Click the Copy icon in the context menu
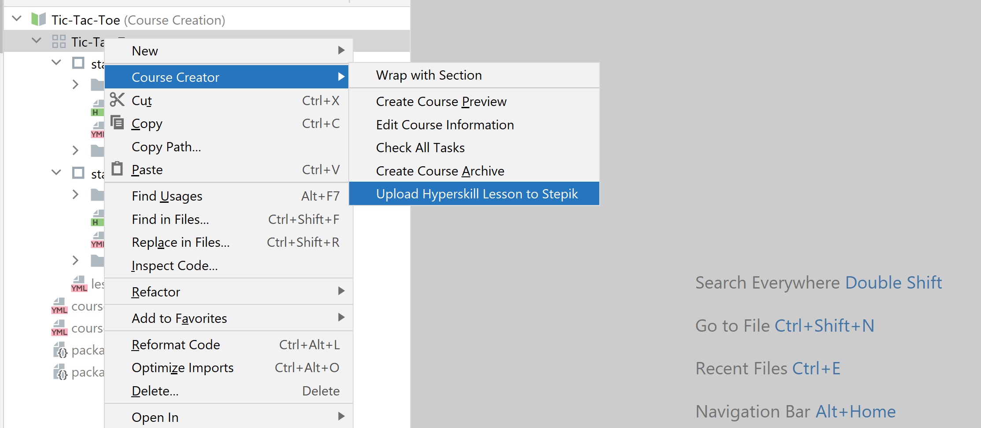Image resolution: width=981 pixels, height=428 pixels. [x=117, y=123]
